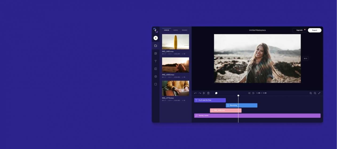The height and width of the screenshot is (149, 337).
Task: Click the plus add media button
Action: (x=156, y=38)
